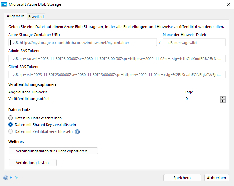Click into the Admin SAS Token field
Screen dimensions: 234x186
117,58
